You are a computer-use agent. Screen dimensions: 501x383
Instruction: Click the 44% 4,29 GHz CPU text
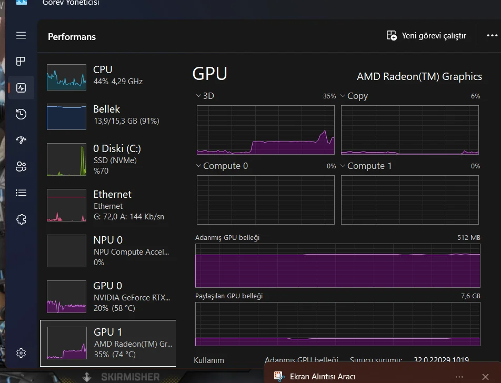click(x=118, y=82)
